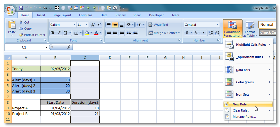Screen dimensions: 280x127
Task: Switch to the Formulas ribbon tab
Action: (85, 15)
